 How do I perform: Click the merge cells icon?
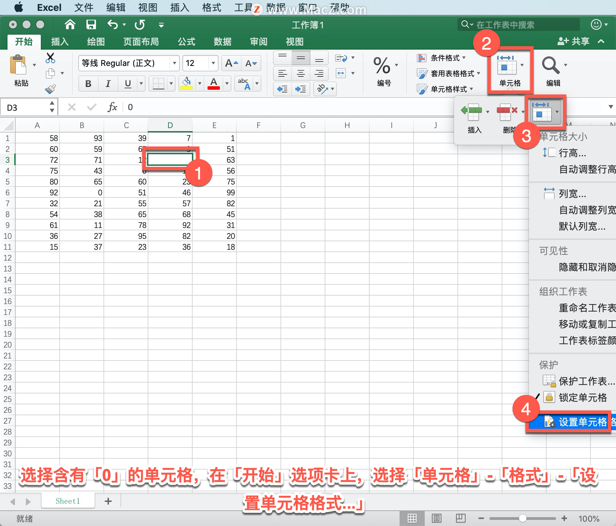(x=341, y=73)
